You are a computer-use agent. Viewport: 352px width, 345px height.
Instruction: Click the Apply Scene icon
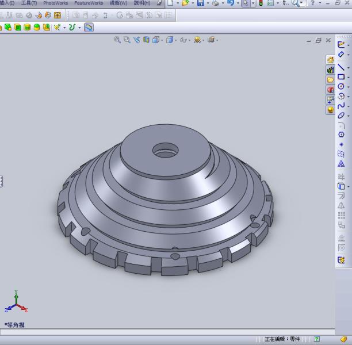point(197,40)
